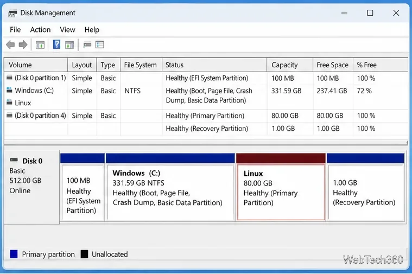Sort by the File System column header
Viewport: 412px width, 274px height.
point(141,65)
